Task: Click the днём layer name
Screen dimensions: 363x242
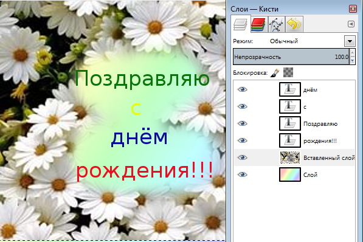Action: pos(310,90)
